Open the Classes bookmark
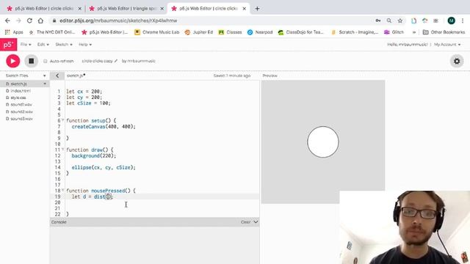The height and width of the screenshot is (264, 470). tap(230, 32)
